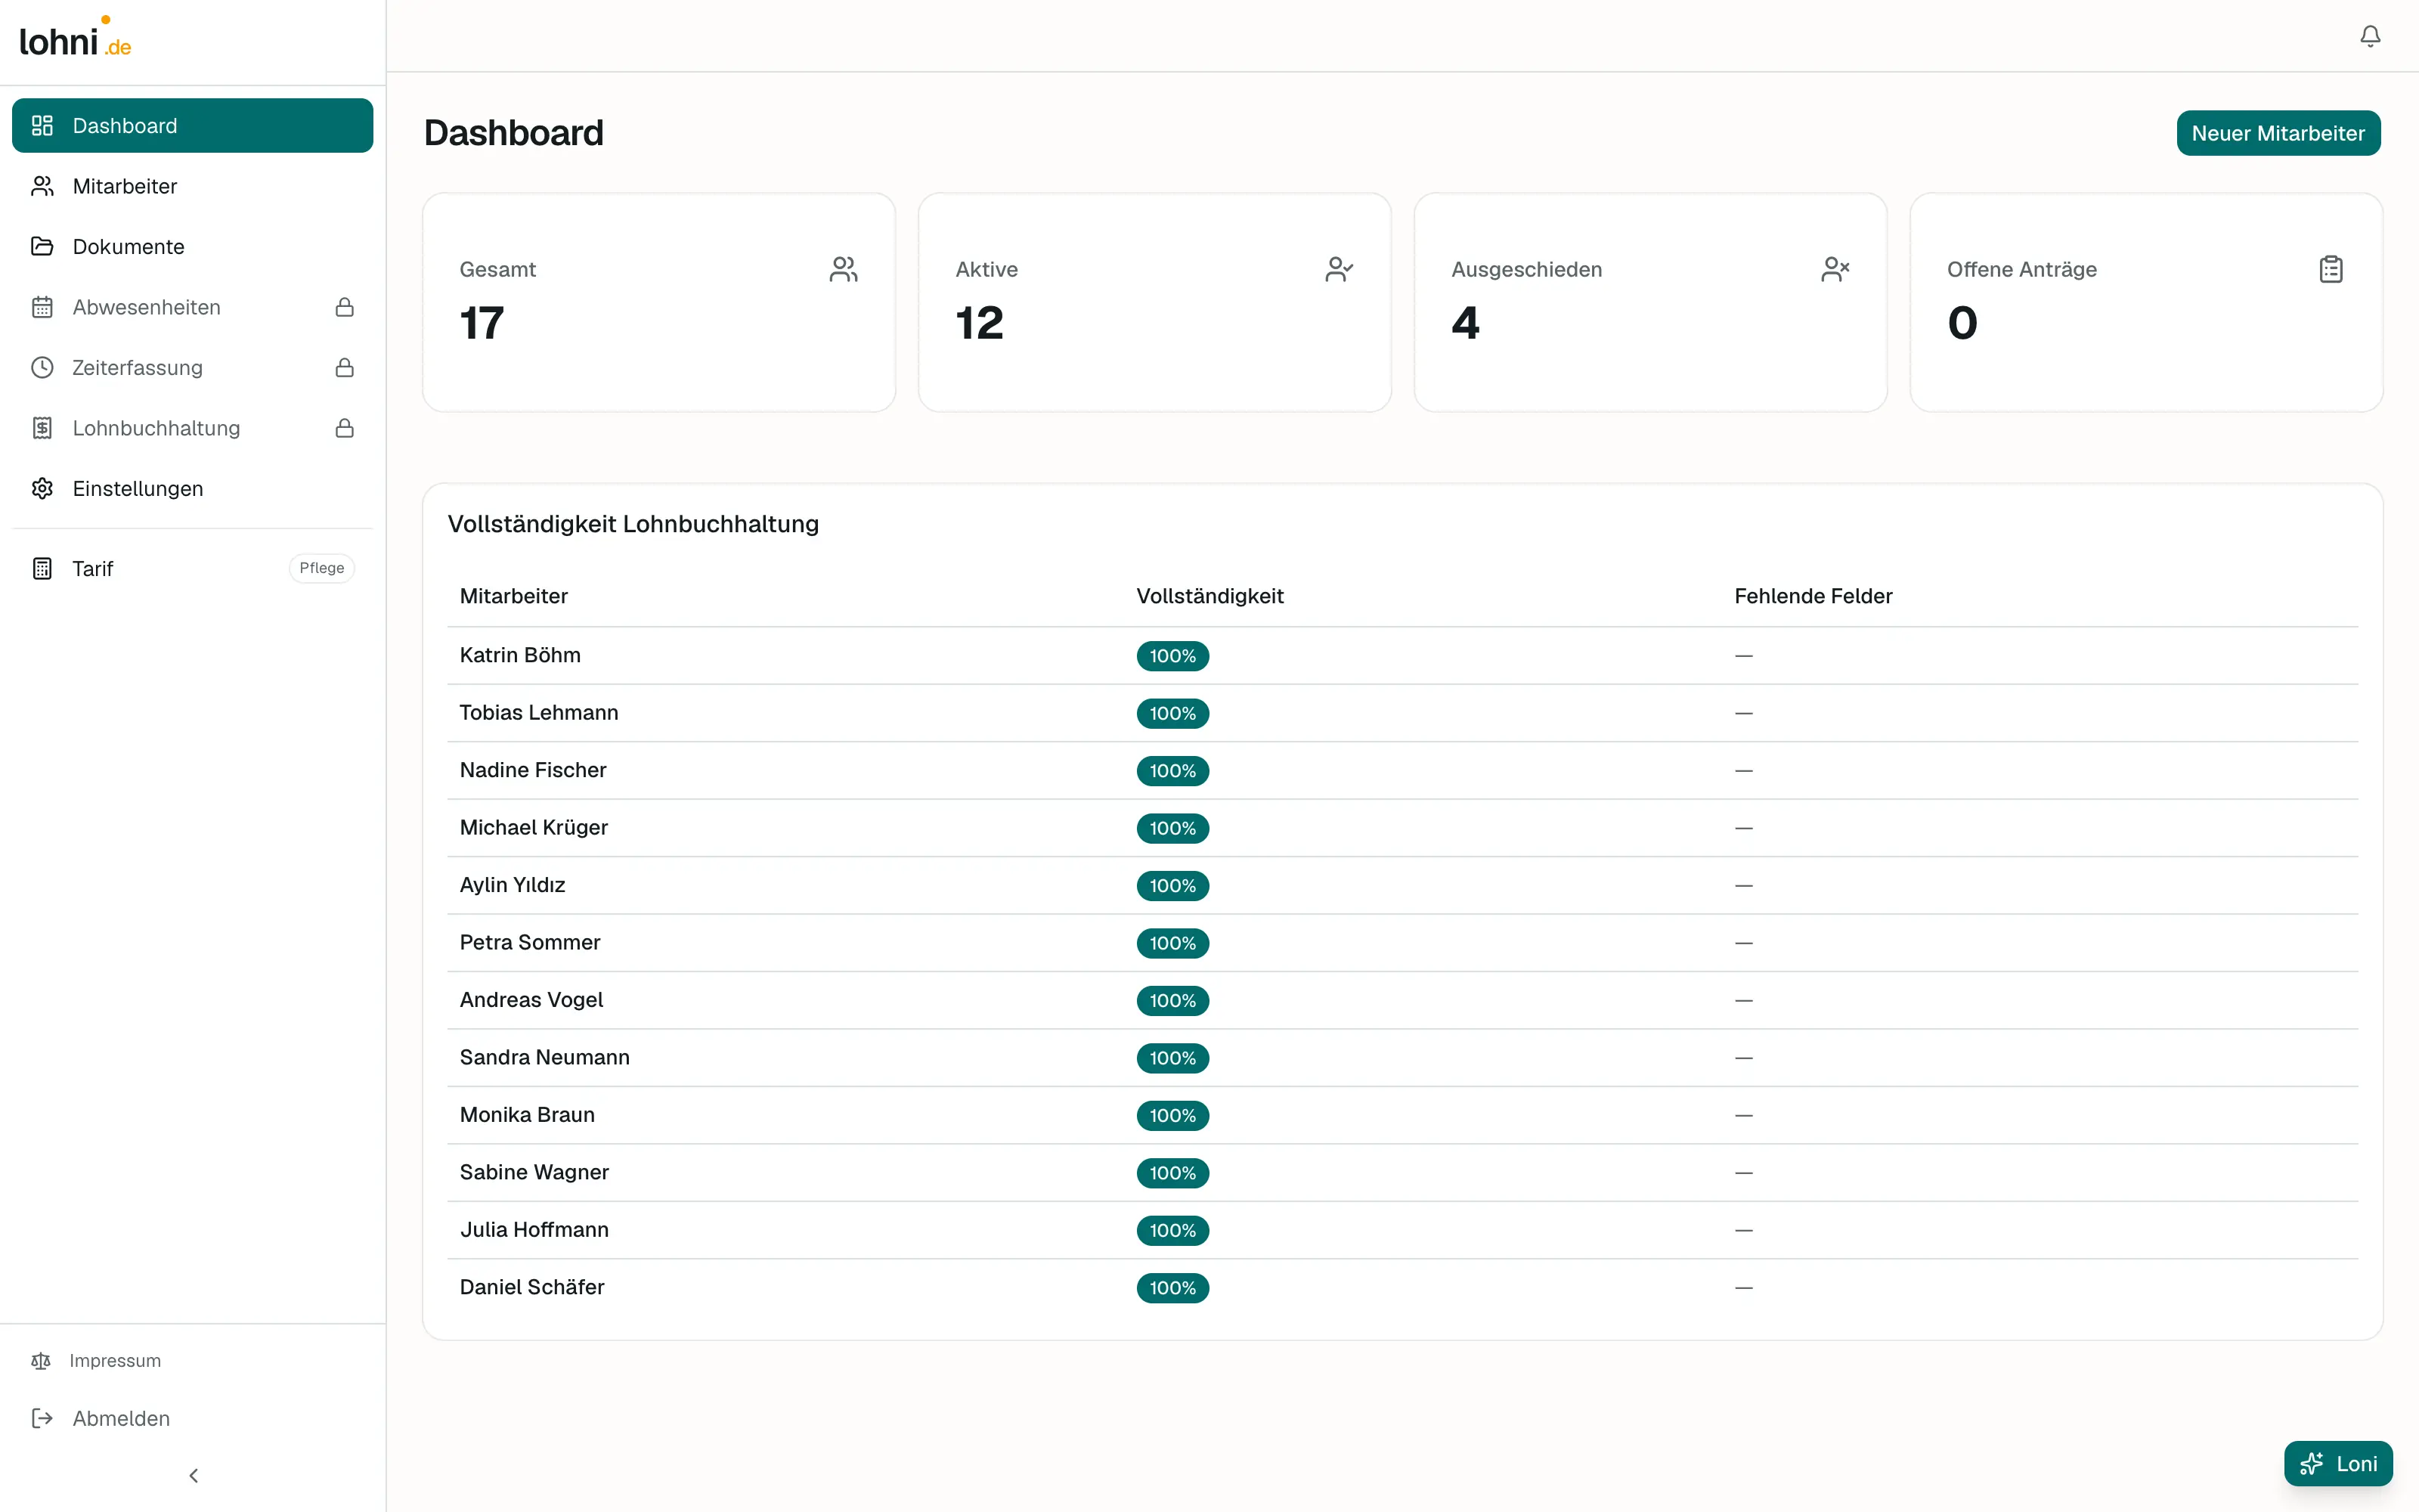Click the user-check icon in Aktive card

coord(1339,269)
